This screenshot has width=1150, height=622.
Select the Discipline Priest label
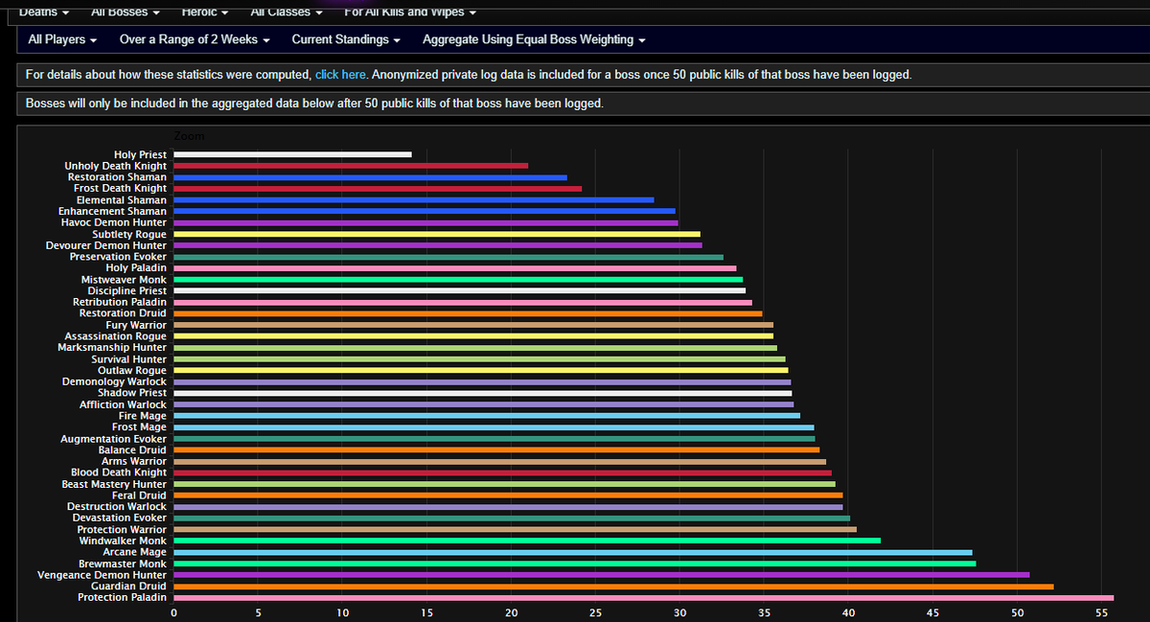pyautogui.click(x=127, y=290)
